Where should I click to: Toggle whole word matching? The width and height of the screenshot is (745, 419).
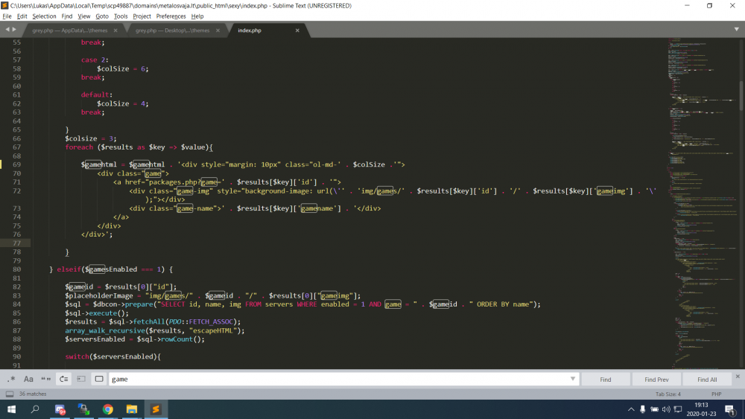pyautogui.click(x=46, y=379)
